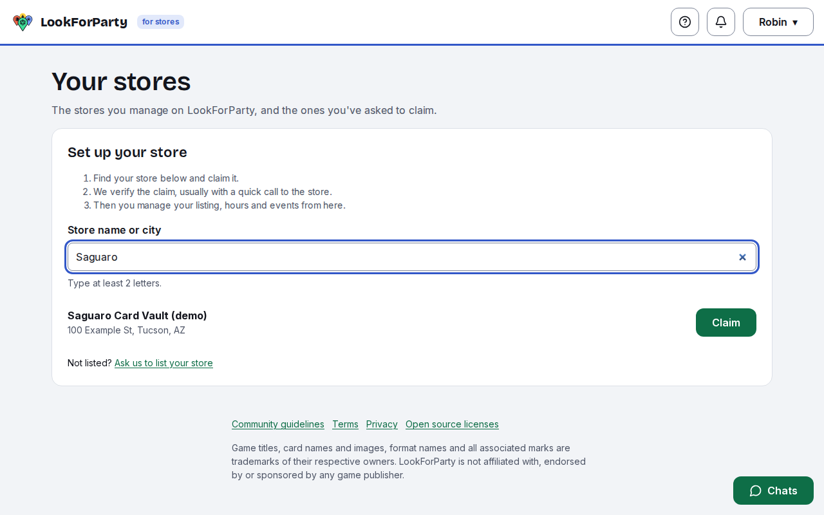Open the Privacy link
The width and height of the screenshot is (824, 515).
click(382, 424)
